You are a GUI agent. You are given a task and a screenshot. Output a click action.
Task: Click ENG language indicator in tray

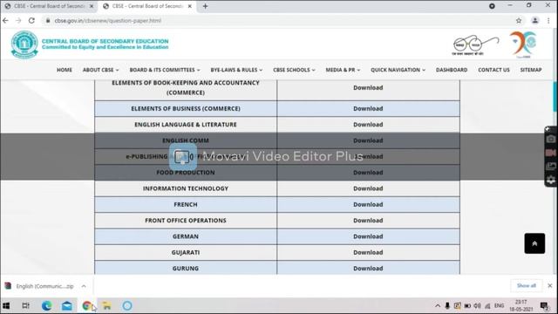[500, 306]
